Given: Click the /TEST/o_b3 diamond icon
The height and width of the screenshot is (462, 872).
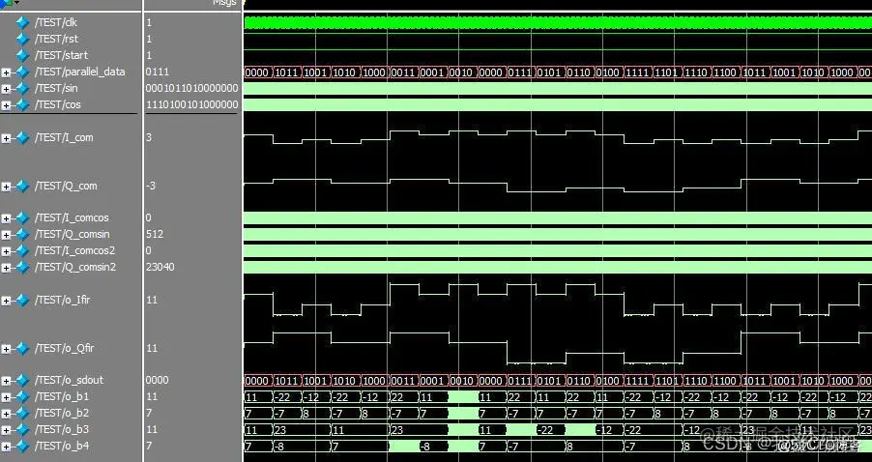Looking at the screenshot, I should tap(22, 429).
